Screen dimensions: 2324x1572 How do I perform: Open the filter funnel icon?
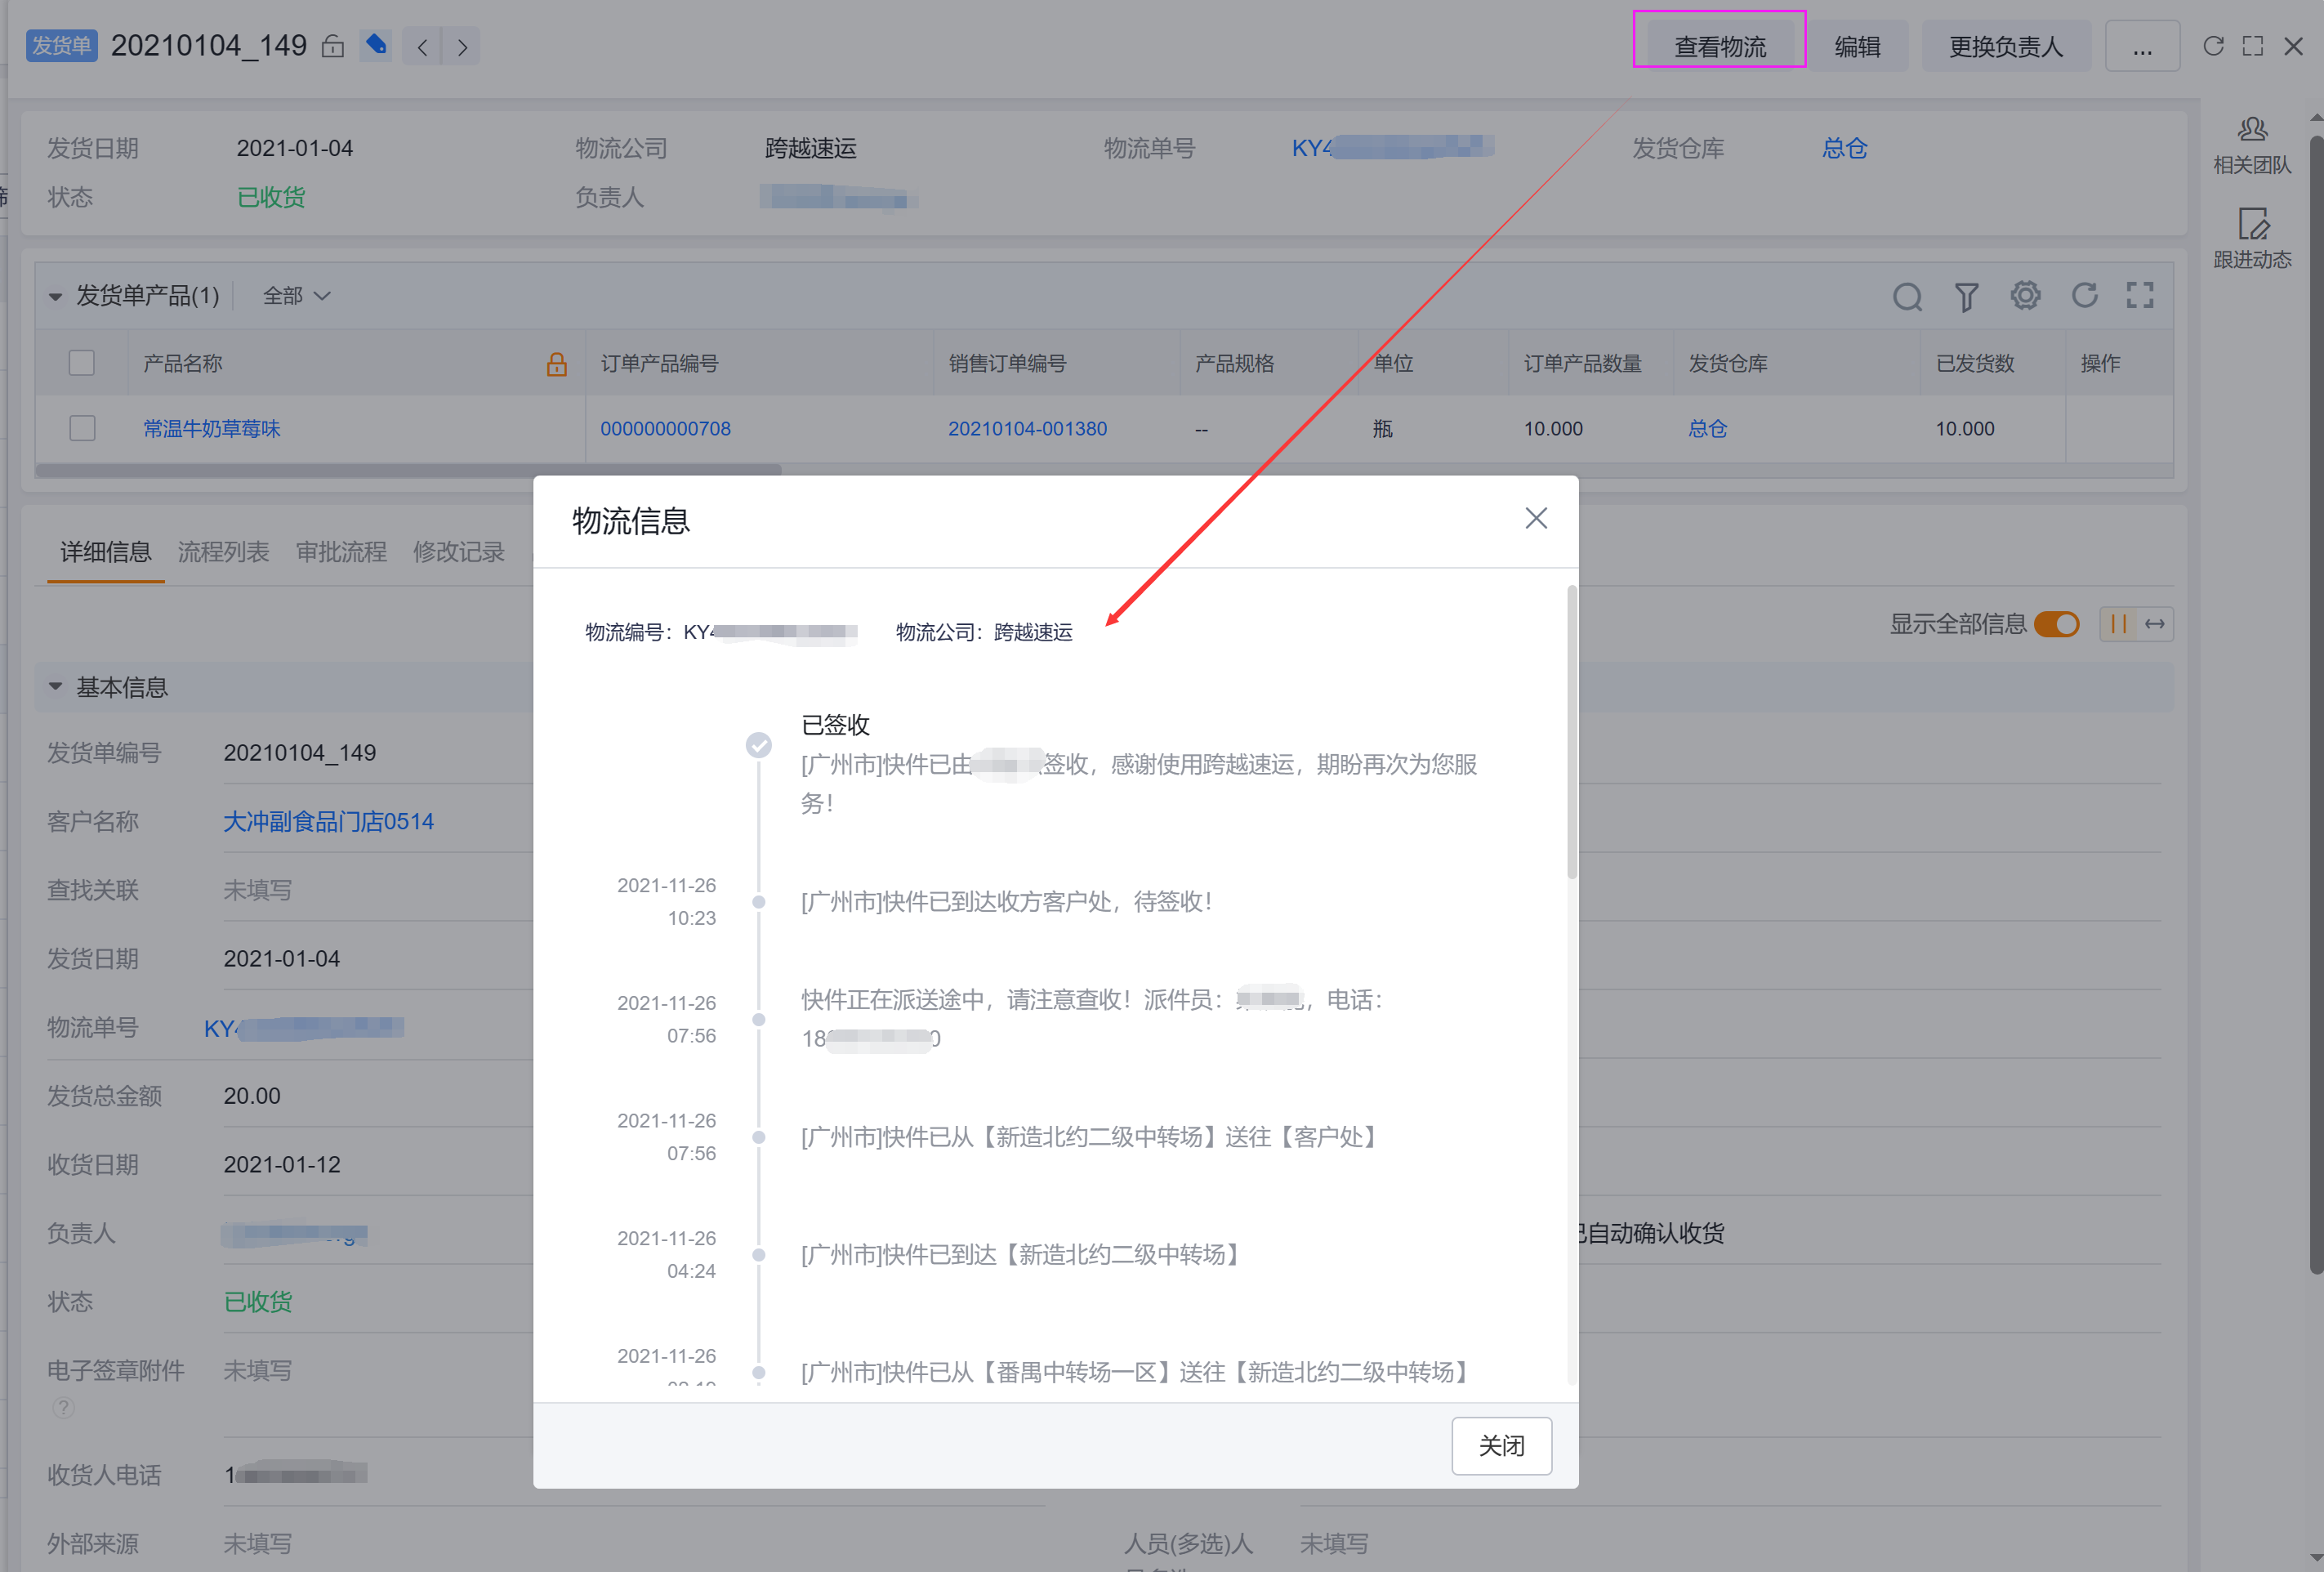pyautogui.click(x=1965, y=296)
